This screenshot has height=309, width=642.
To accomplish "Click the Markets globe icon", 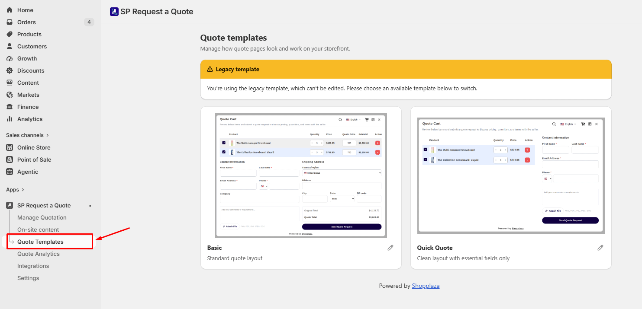I will (10, 95).
